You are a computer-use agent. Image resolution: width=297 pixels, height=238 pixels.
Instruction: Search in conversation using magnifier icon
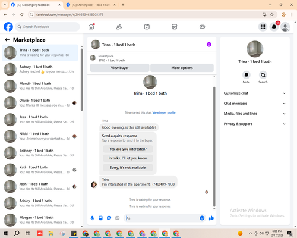click(x=263, y=75)
